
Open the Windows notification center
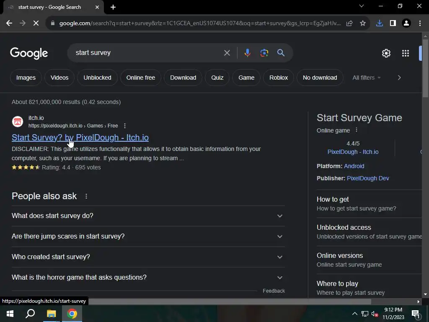click(416, 314)
